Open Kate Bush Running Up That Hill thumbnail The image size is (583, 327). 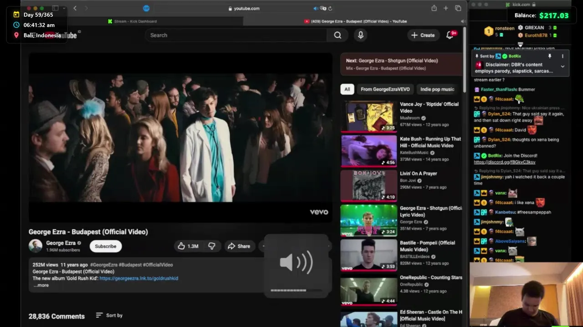369,151
